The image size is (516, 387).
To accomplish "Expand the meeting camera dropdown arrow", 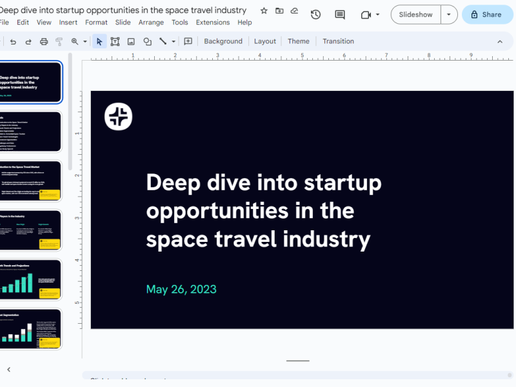I will point(377,14).
